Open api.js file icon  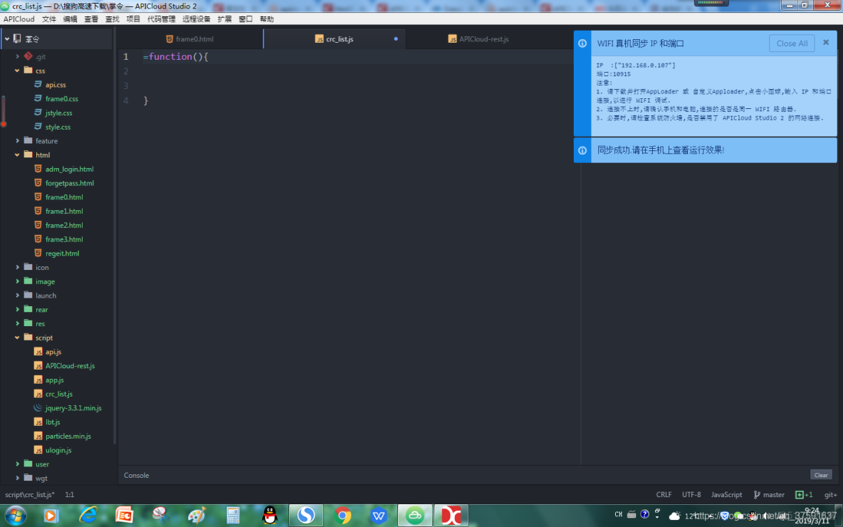(38, 352)
